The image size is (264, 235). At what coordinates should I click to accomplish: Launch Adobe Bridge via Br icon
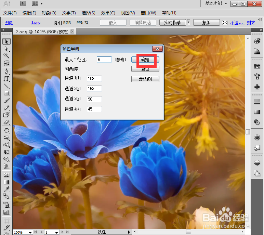tap(23, 3)
